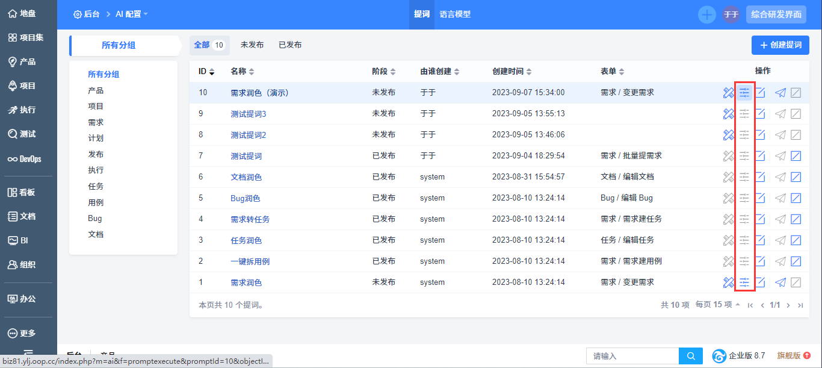Click the 请输入 search input field
Viewport: 822px width, 368px height.
632,356
